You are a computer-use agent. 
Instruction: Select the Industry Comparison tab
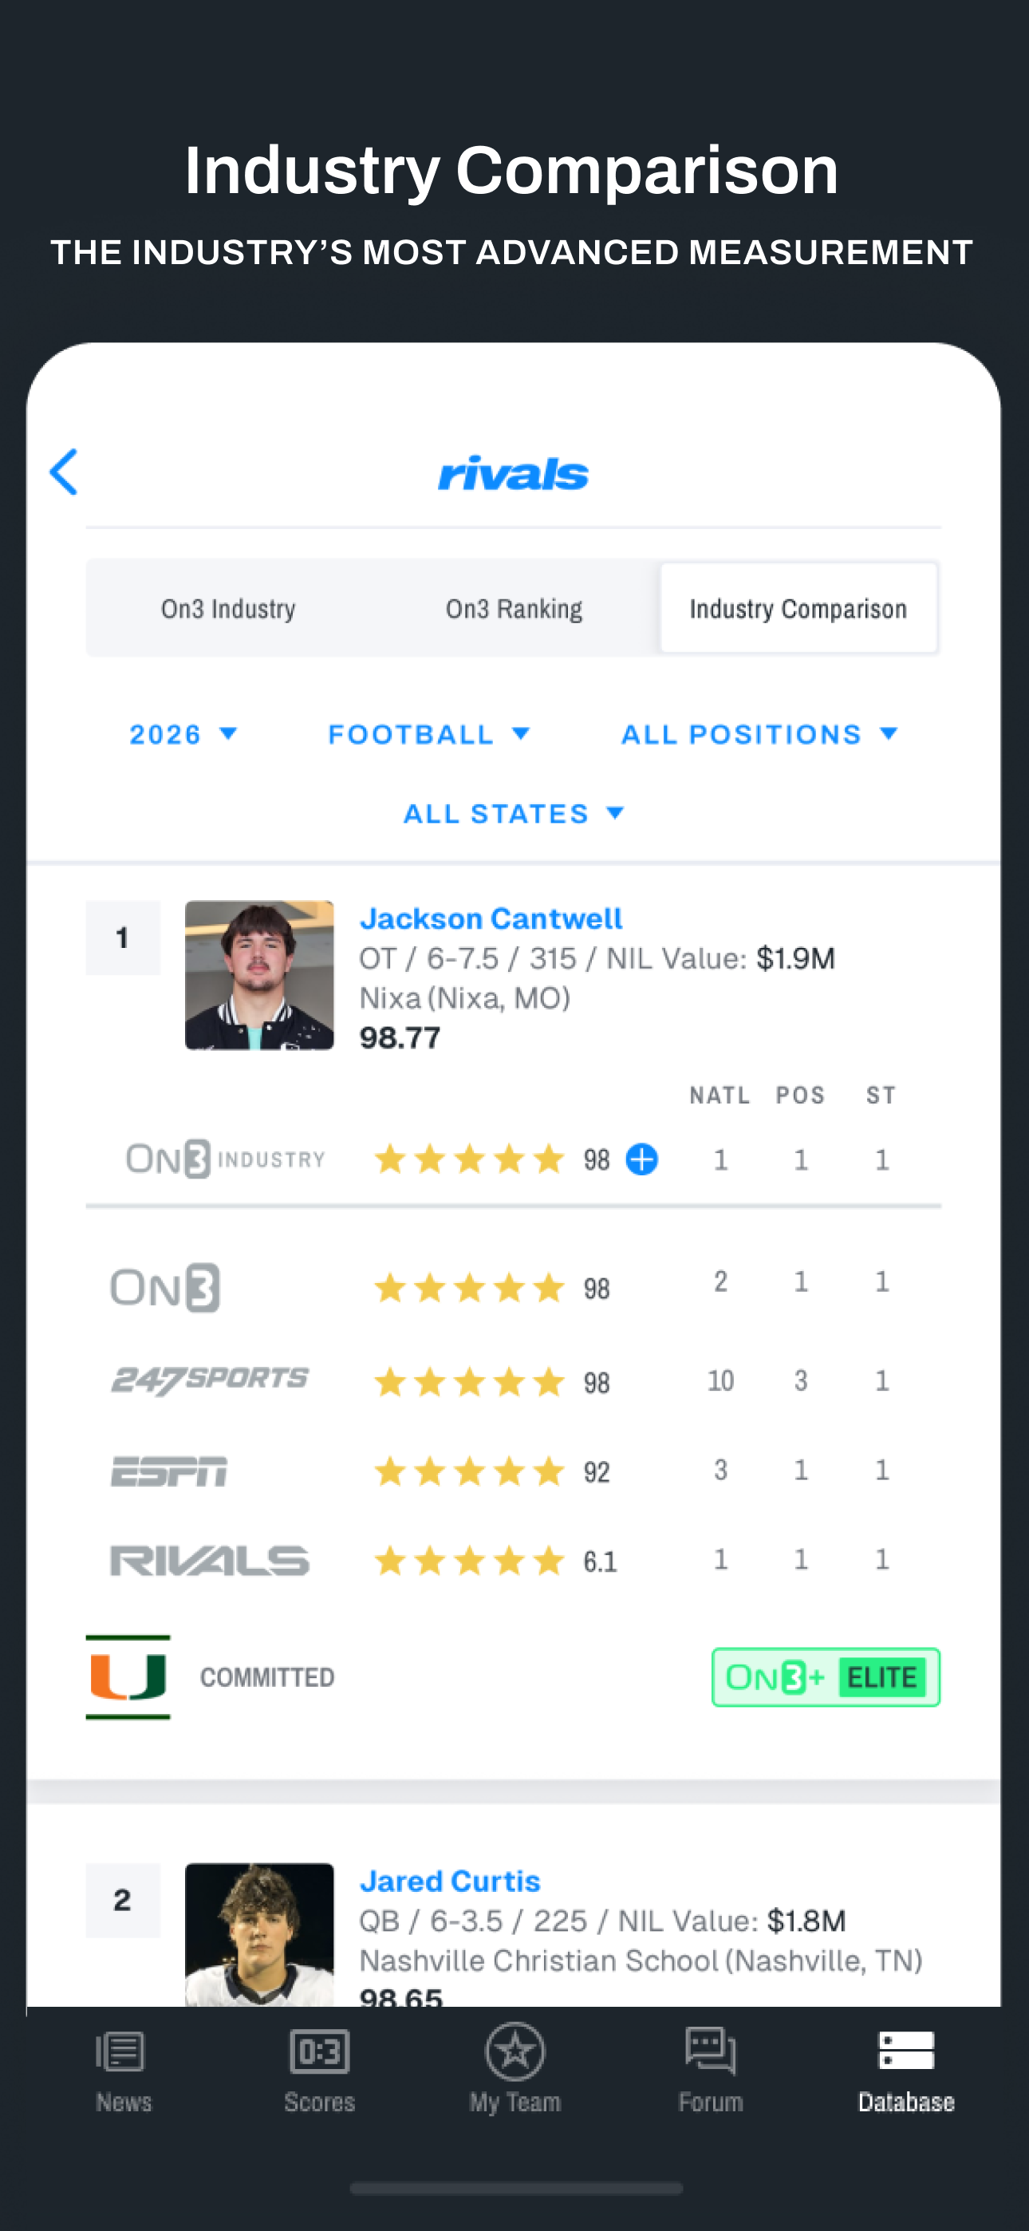click(798, 608)
